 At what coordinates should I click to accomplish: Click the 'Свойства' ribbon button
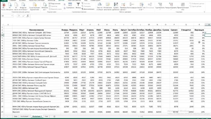pos(53,6)
